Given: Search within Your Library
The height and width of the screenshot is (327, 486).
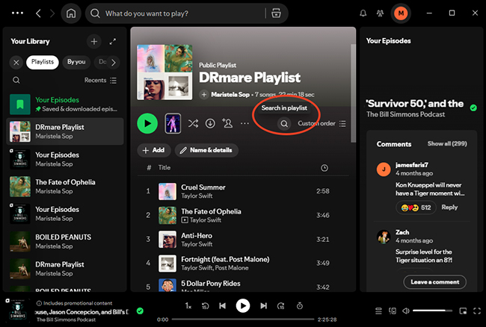Looking at the screenshot, I should coord(16,81).
